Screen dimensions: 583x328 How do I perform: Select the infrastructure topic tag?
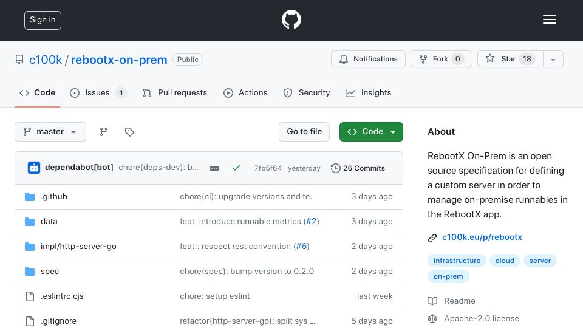(457, 261)
